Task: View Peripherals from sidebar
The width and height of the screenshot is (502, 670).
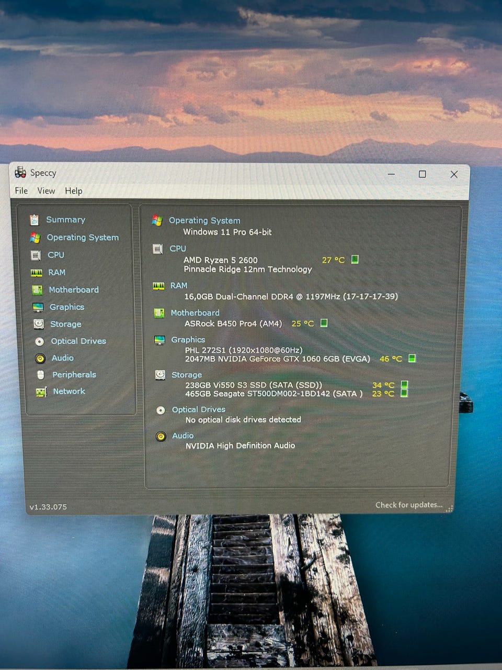Action: [74, 375]
